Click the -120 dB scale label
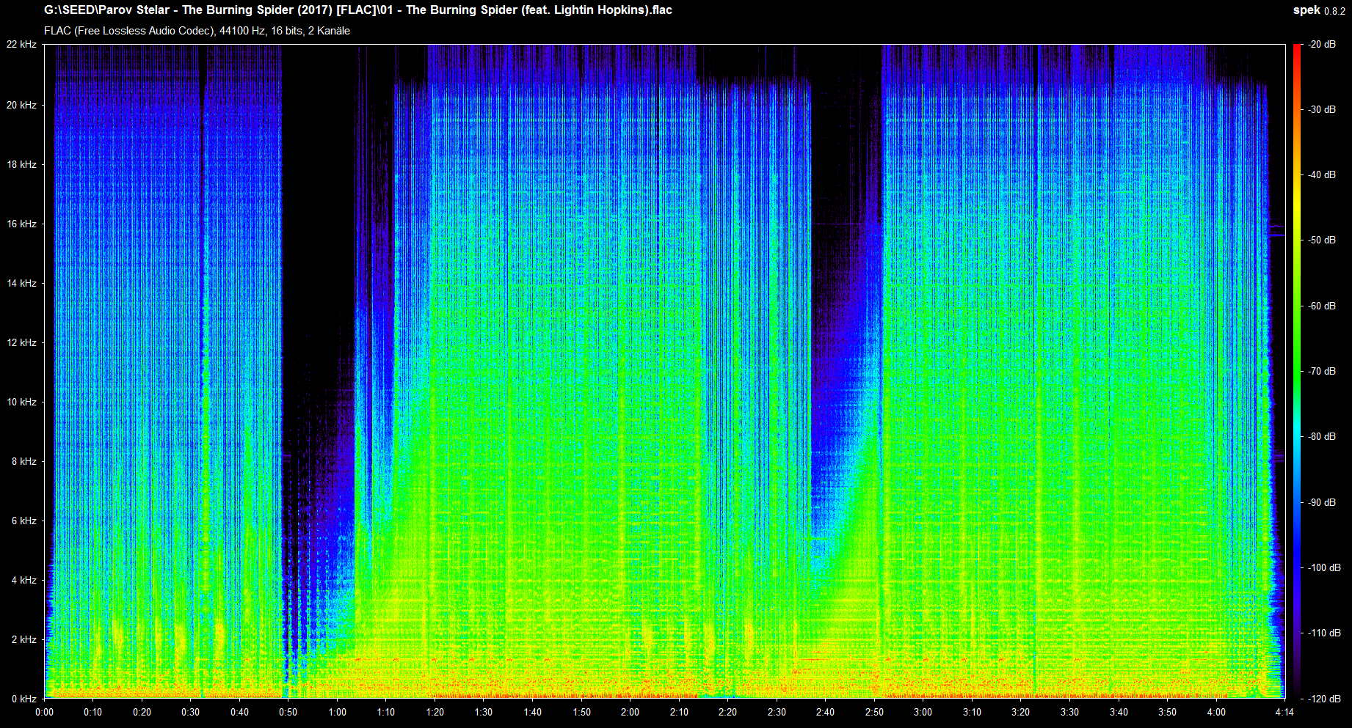The width and height of the screenshot is (1352, 728). click(1324, 699)
